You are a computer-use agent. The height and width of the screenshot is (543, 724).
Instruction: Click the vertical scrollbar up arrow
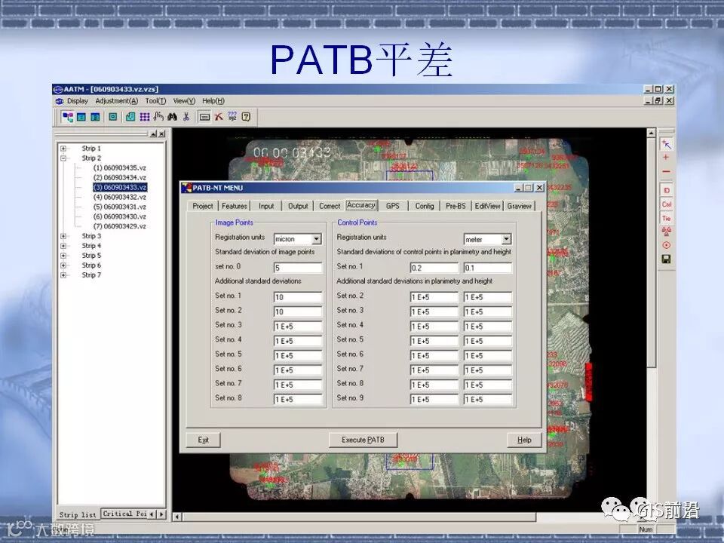tap(651, 133)
